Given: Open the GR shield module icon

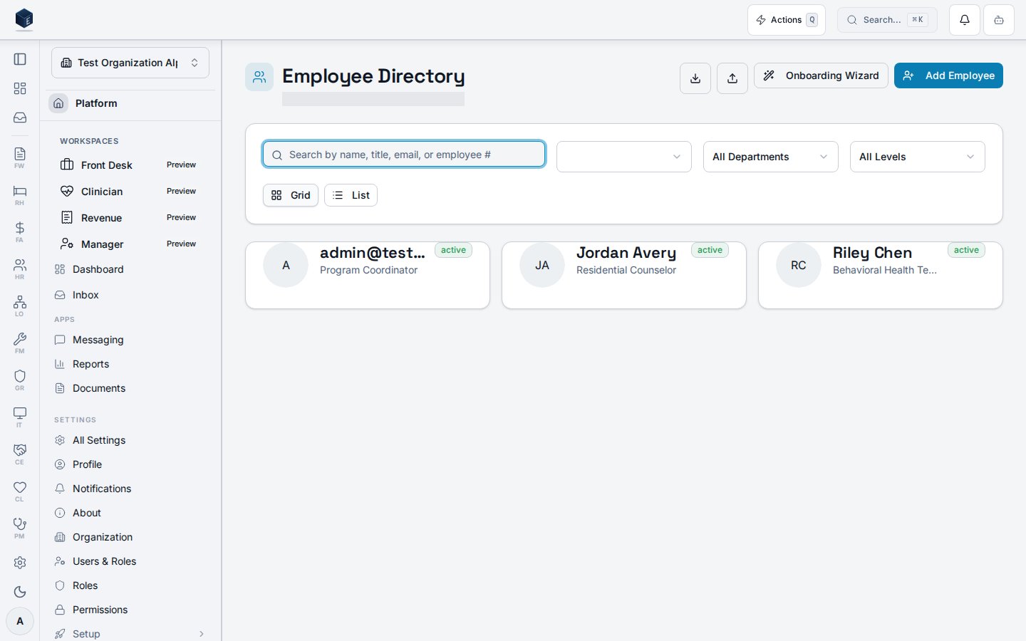Looking at the screenshot, I should tap(20, 380).
